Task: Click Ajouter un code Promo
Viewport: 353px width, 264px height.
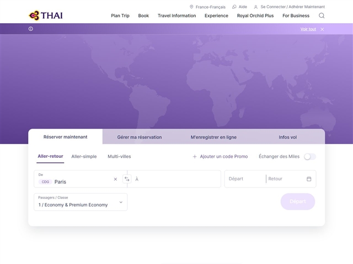Action: coord(224,156)
